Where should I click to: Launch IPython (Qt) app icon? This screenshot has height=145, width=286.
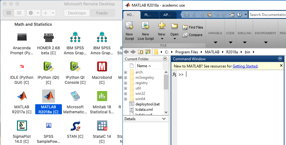pos(48,66)
